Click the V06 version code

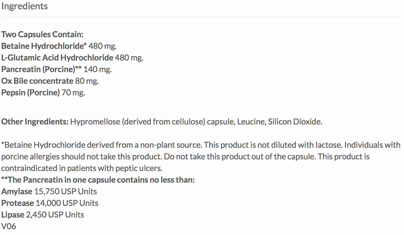point(8,226)
